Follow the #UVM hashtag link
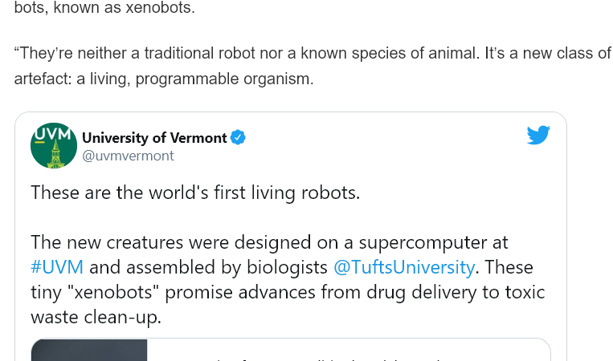The width and height of the screenshot is (613, 361). point(57,267)
